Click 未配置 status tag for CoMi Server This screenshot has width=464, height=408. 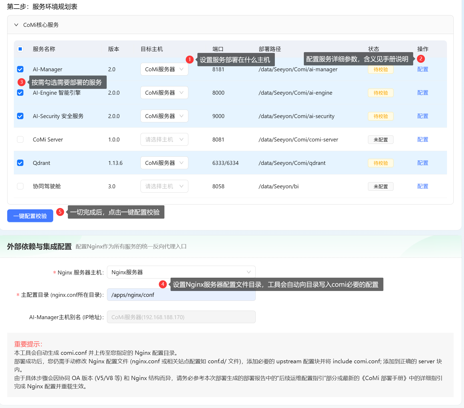pyautogui.click(x=380, y=140)
